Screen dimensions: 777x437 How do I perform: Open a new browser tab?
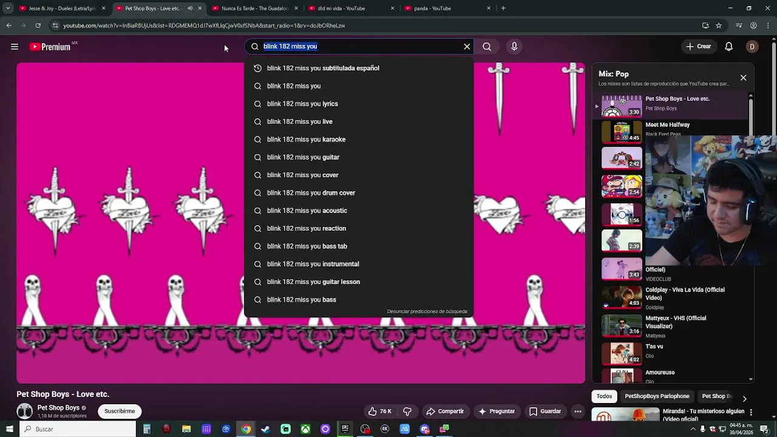click(503, 8)
